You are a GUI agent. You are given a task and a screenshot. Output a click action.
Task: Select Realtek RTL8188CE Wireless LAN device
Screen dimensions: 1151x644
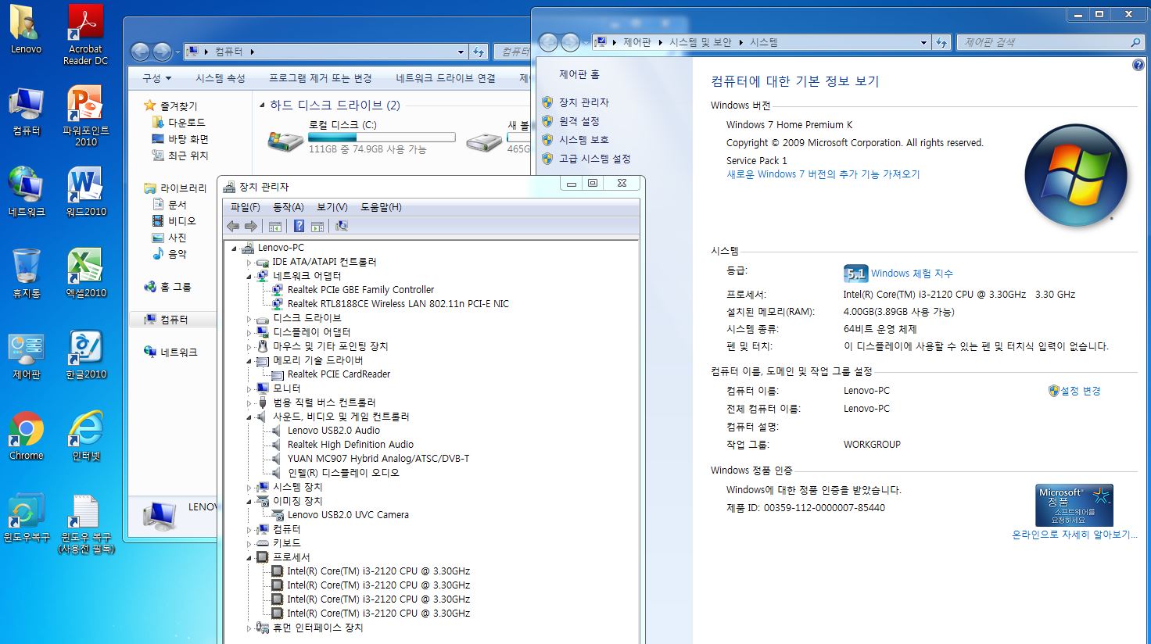(x=398, y=304)
